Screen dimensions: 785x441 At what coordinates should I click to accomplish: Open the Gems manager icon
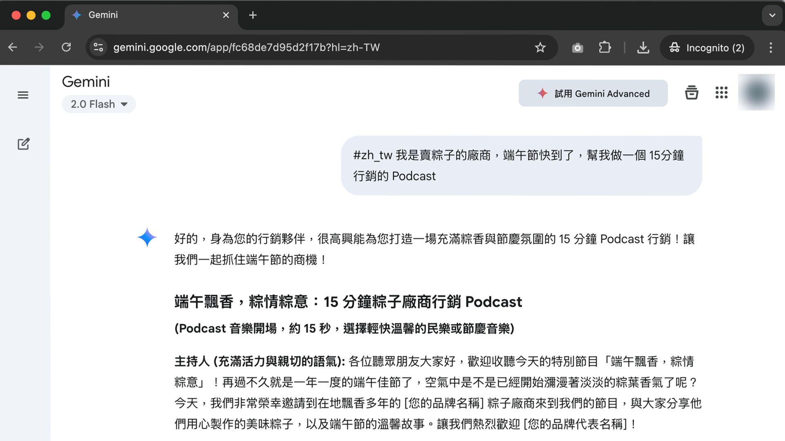pyautogui.click(x=691, y=93)
